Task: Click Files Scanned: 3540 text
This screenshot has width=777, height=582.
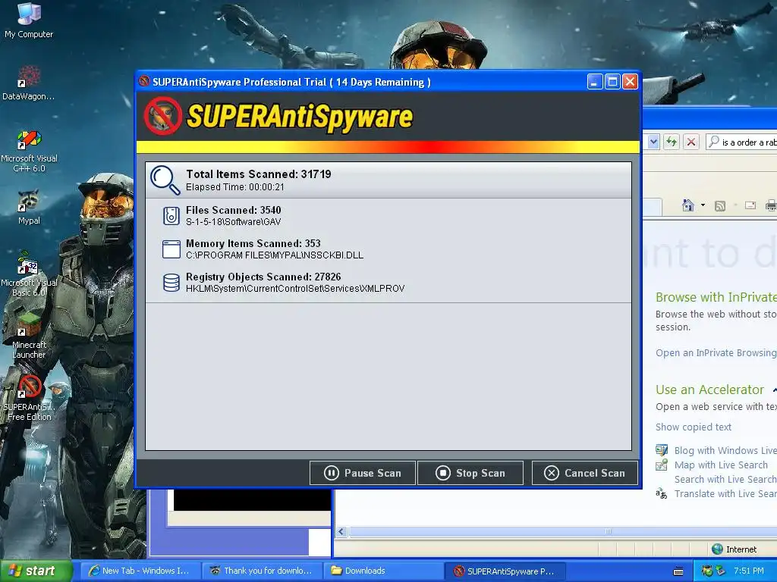Action: coord(234,210)
